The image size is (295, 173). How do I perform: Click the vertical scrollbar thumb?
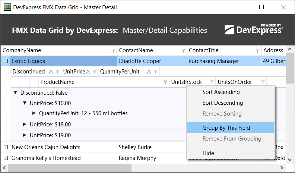pyautogui.click(x=290, y=68)
